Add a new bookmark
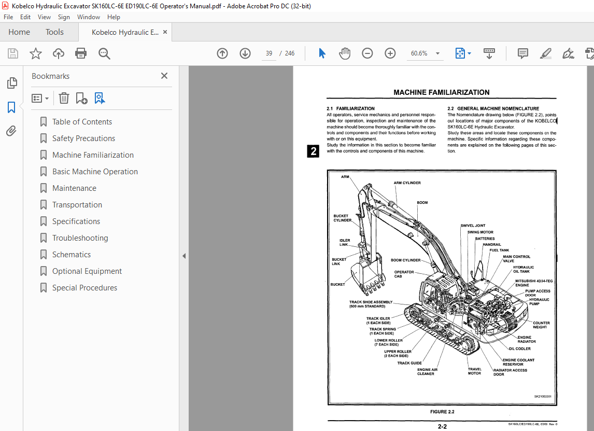Viewport: 594px width, 431px height. point(81,98)
